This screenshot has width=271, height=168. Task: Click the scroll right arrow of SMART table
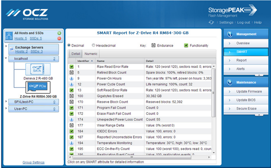(x=209, y=157)
